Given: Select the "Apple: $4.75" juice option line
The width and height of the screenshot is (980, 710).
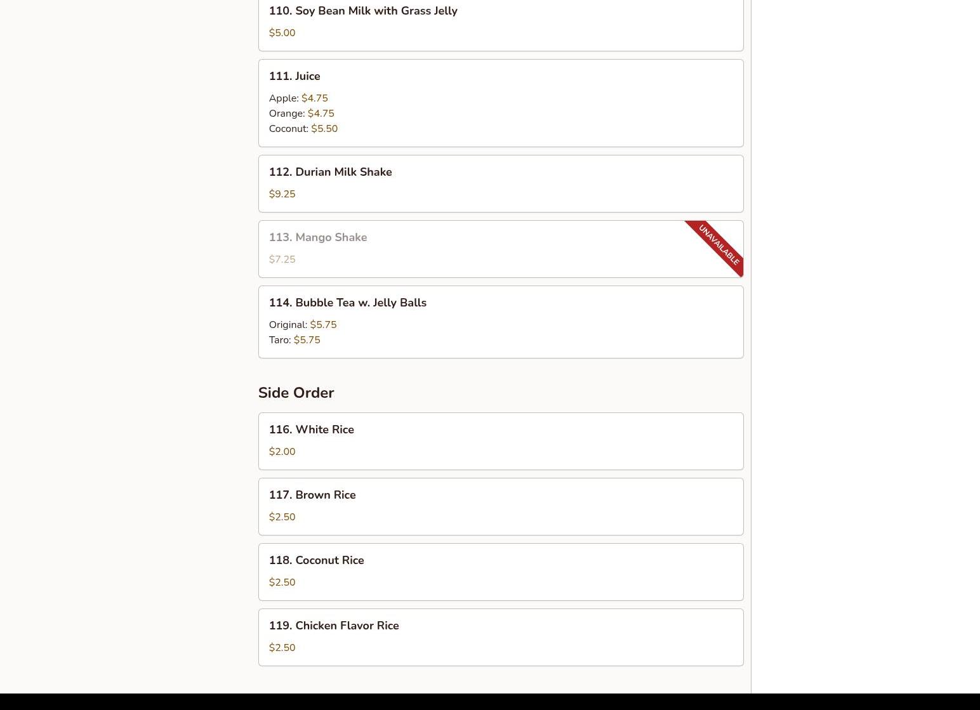Looking at the screenshot, I should [x=298, y=98].
